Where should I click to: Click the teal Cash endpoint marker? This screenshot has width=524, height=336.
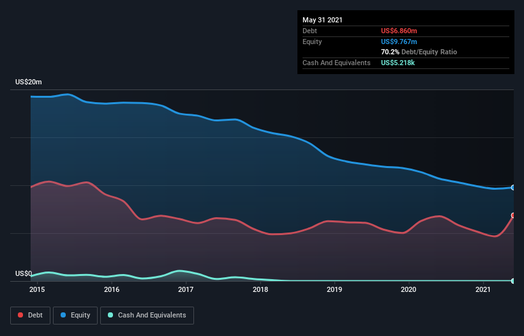point(513,281)
